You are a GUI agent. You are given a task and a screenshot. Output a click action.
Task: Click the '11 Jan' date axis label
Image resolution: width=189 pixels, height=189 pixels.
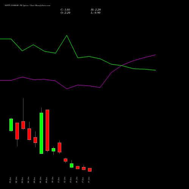click(59, 180)
